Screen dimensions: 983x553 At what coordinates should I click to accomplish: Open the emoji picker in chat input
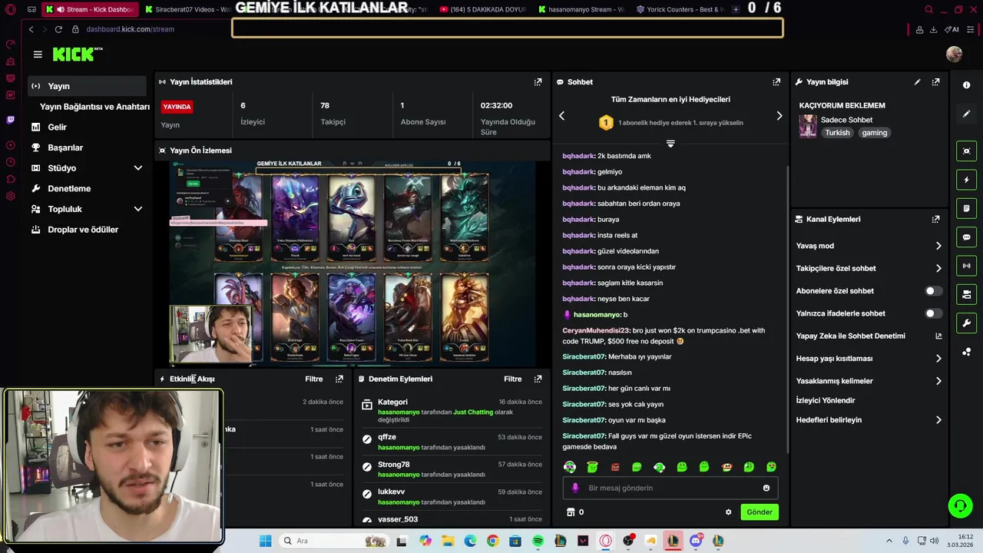click(x=766, y=488)
